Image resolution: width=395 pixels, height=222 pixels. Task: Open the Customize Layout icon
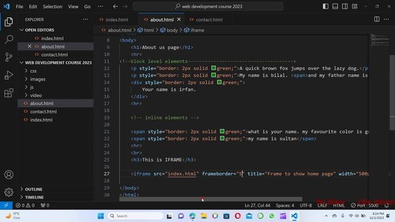pos(354,6)
